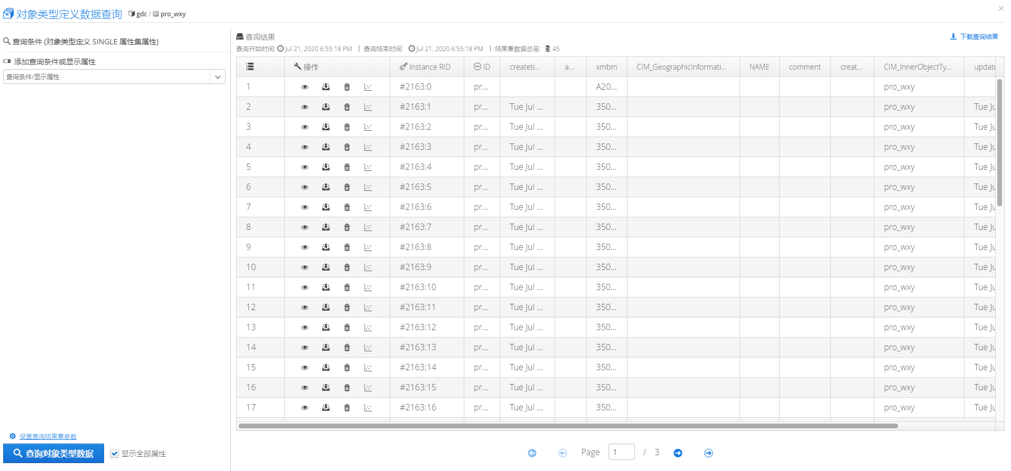The image size is (1011, 471).
Task: Click the xmbm column header
Action: point(606,67)
